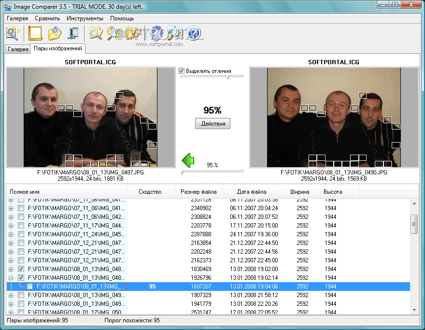Click the date 24.11.2007 19:36:00
Image resolution: width=425 pixels, height=330 pixels.
[254, 234]
